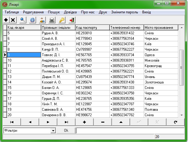Expand the Фільтри combo box arrow

point(53,130)
